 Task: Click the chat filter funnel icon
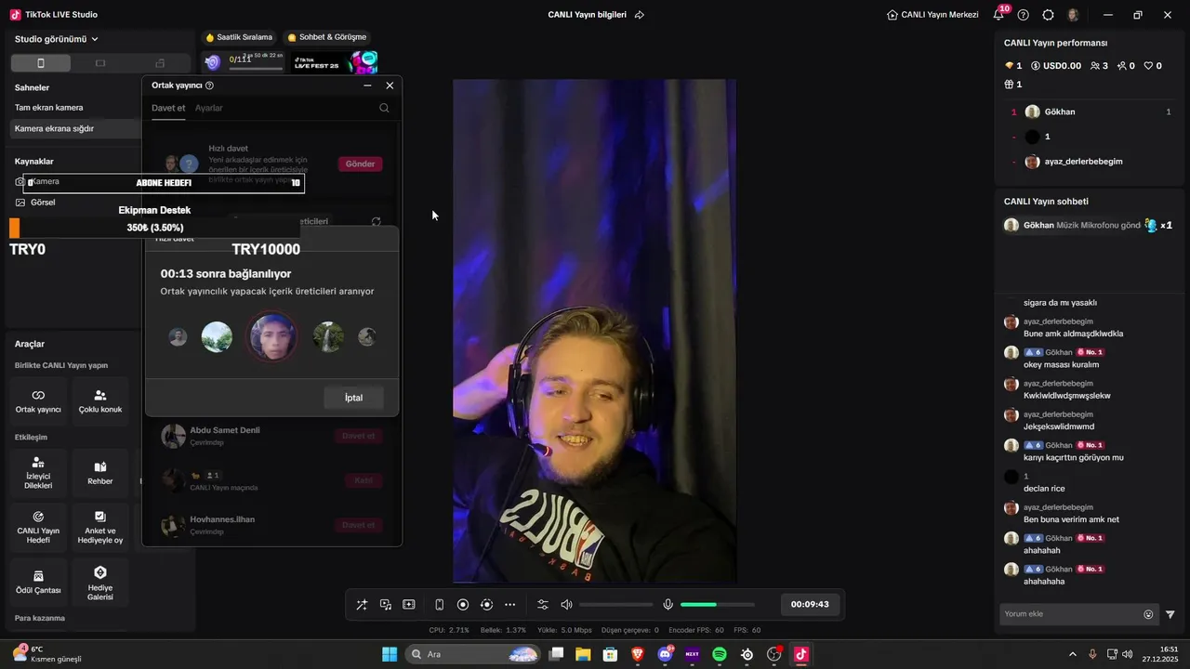click(x=1170, y=614)
